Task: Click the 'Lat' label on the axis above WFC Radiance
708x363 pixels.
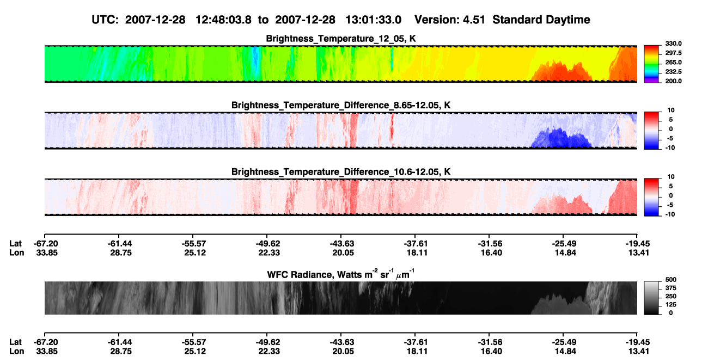Action: pyautogui.click(x=16, y=244)
